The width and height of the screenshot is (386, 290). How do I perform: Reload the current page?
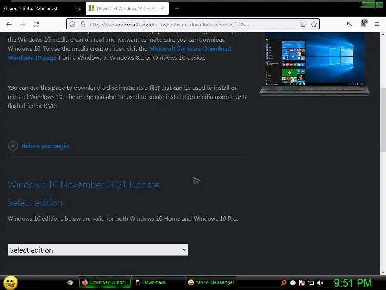point(36,25)
